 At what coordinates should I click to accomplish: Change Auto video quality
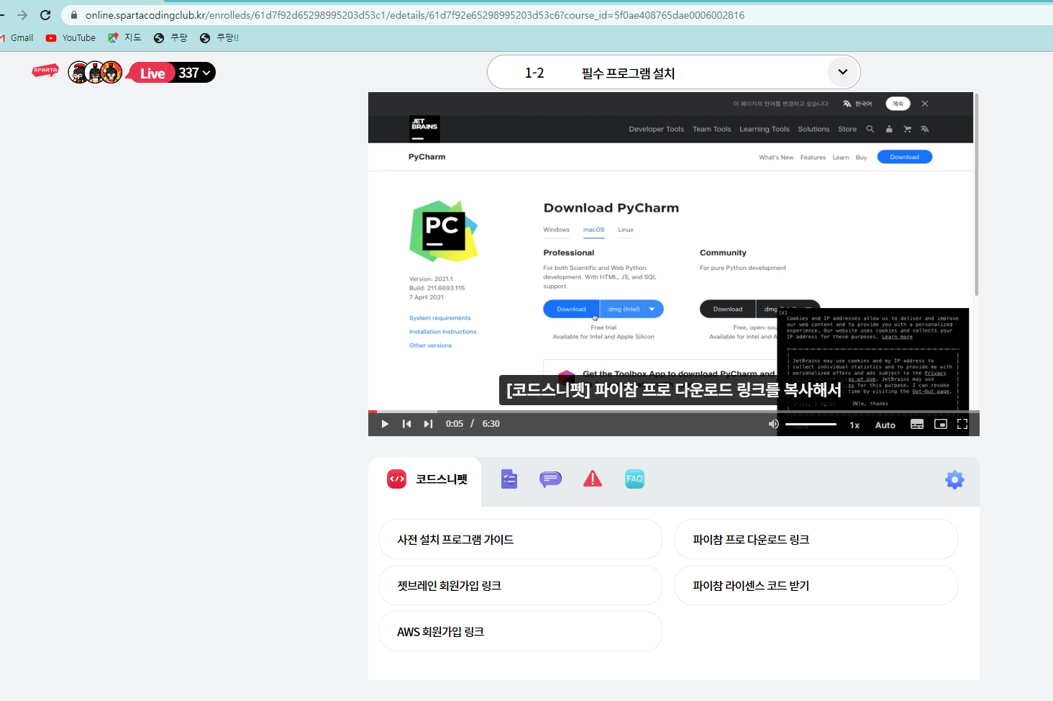pos(885,425)
